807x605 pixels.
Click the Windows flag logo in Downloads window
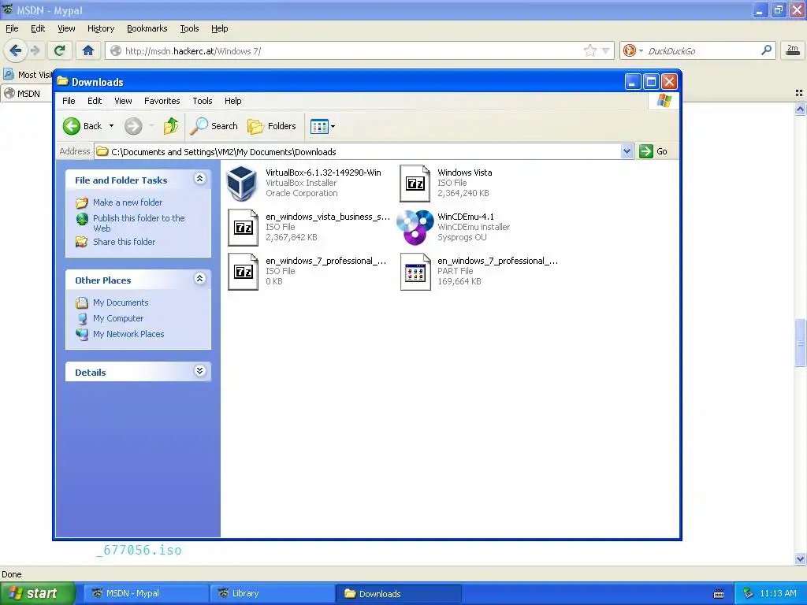664,100
